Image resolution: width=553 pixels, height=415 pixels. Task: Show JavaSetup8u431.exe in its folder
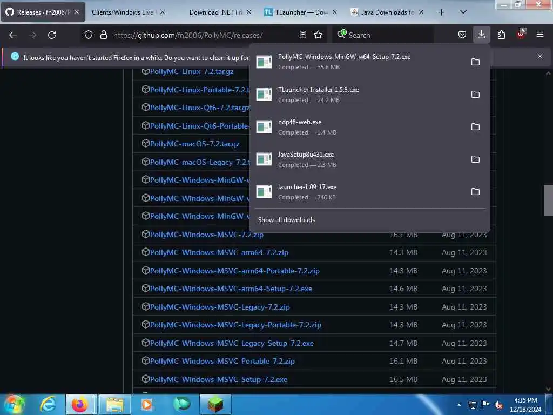pyautogui.click(x=475, y=159)
